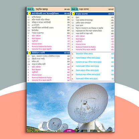Click the NEET (2025) exam paper entry
139x139 pixels.
[x=87, y=79]
